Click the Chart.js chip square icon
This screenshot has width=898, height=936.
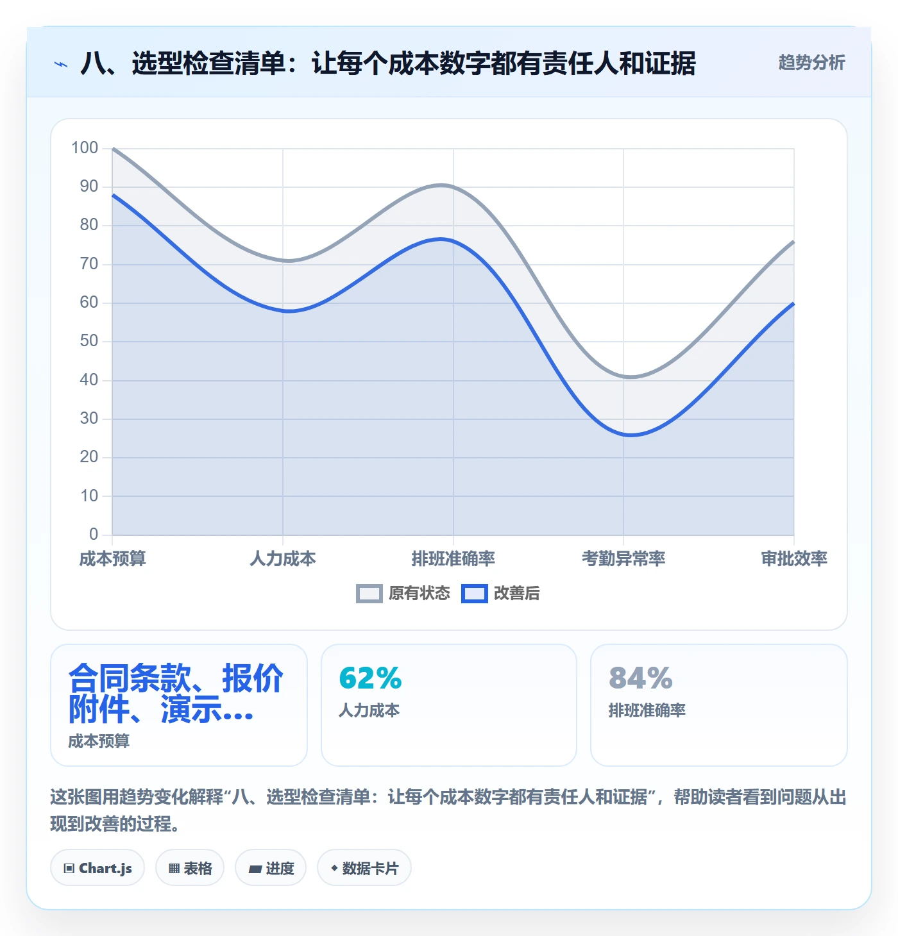(69, 869)
